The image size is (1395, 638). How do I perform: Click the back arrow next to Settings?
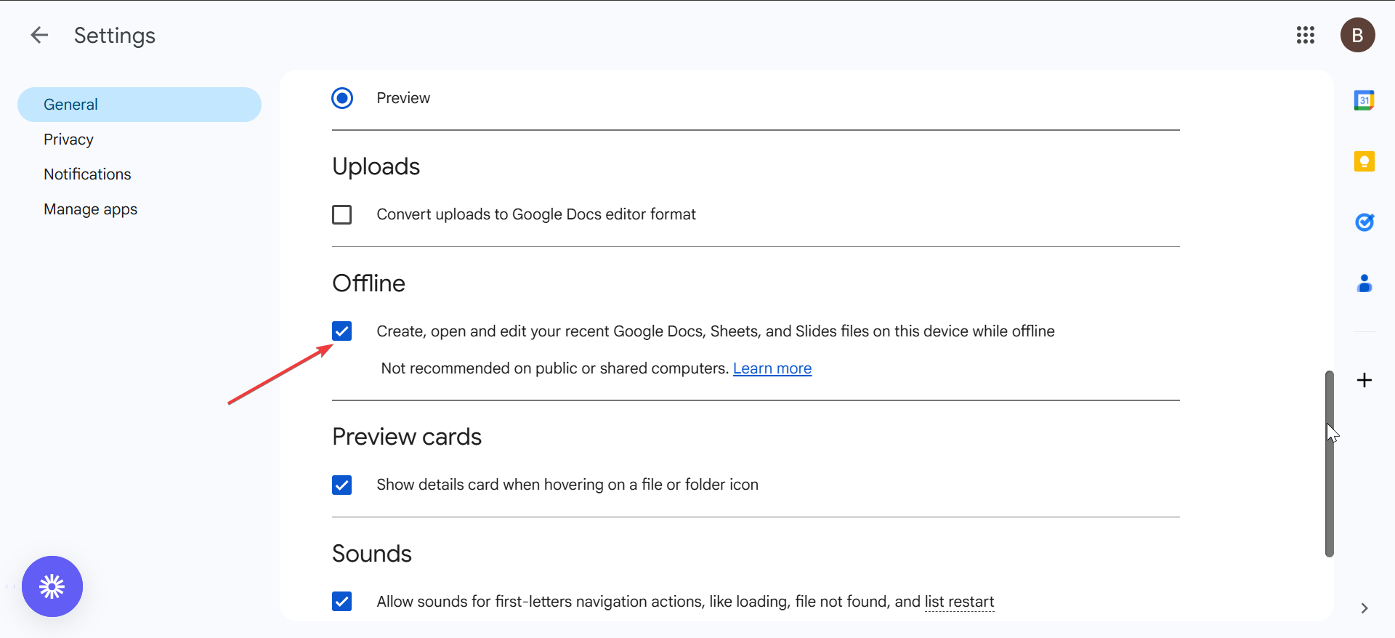point(39,35)
